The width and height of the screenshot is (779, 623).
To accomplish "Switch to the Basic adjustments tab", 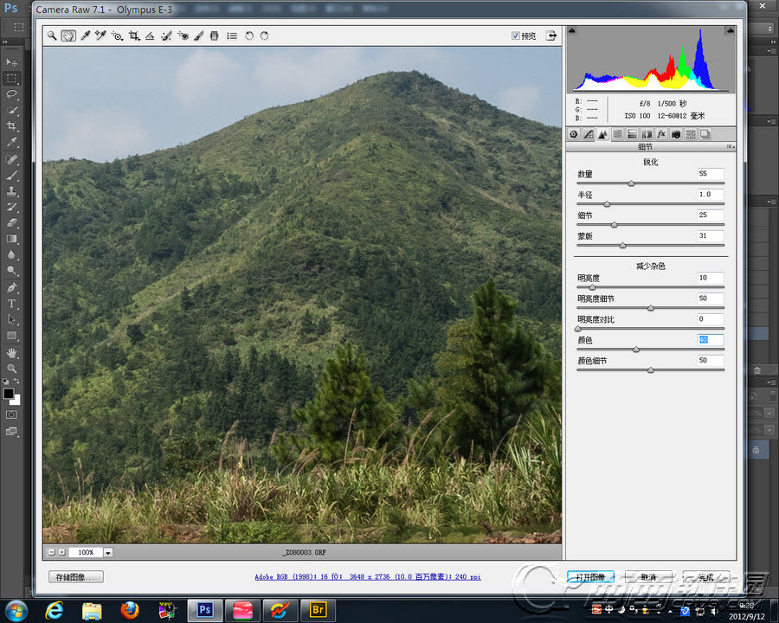I will pos(573,134).
